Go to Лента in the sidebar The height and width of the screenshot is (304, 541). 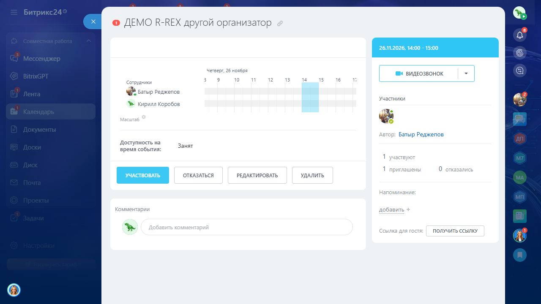point(51,94)
